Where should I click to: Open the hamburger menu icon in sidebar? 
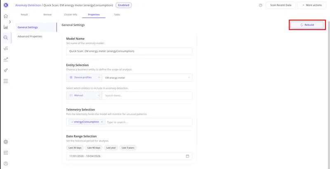(x=6, y=81)
